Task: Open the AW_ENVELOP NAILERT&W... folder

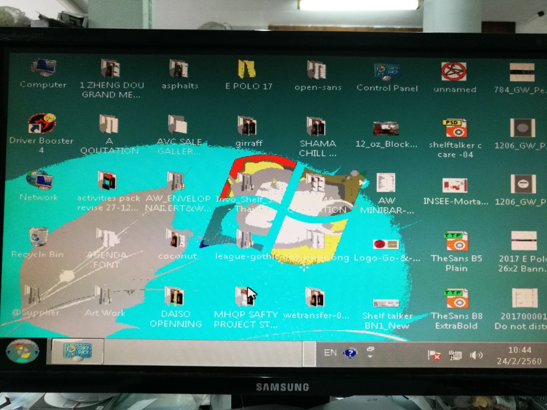Action: [x=175, y=182]
